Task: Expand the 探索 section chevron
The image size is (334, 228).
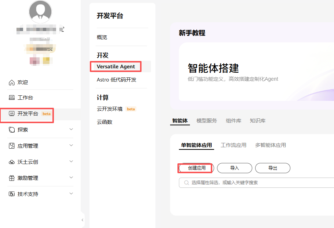Action: [71, 130]
